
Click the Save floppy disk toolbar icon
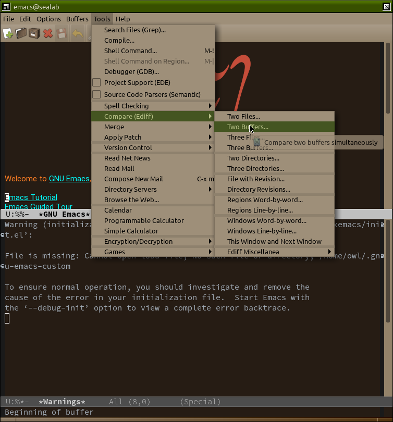pyautogui.click(x=62, y=34)
